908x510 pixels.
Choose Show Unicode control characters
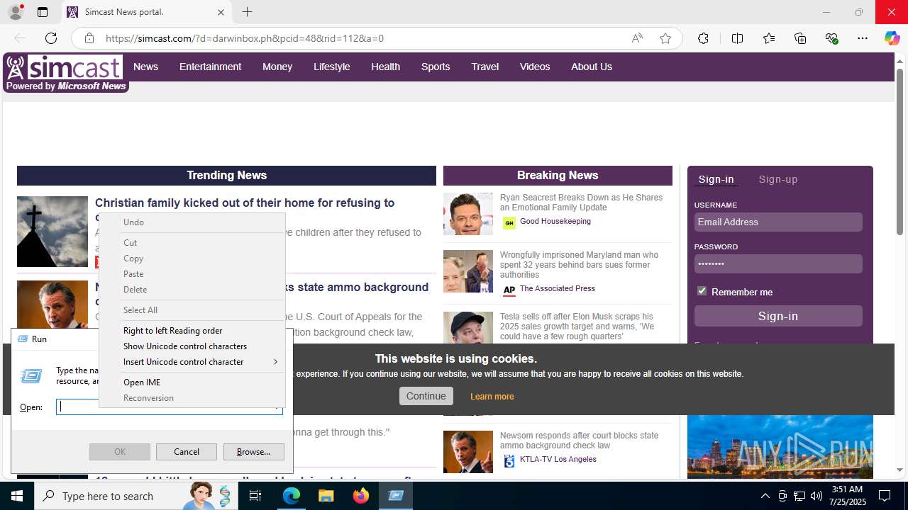192,346
